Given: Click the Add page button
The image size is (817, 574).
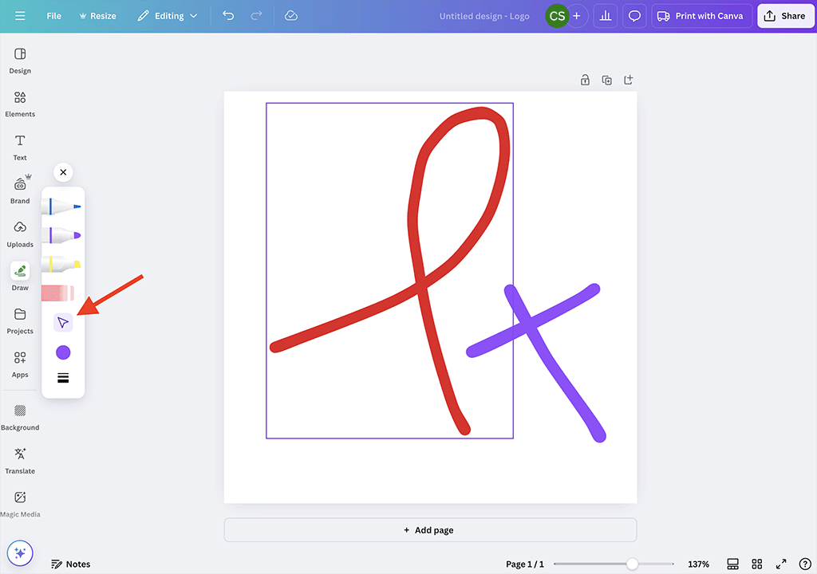Looking at the screenshot, I should click(430, 529).
